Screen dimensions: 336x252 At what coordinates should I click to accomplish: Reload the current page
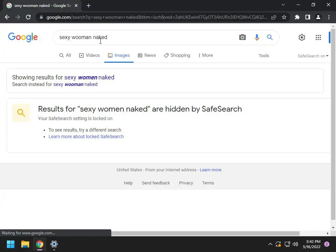point(28,17)
